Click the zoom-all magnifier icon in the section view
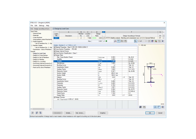Viewport: 196px width, 139px height. click(163, 107)
